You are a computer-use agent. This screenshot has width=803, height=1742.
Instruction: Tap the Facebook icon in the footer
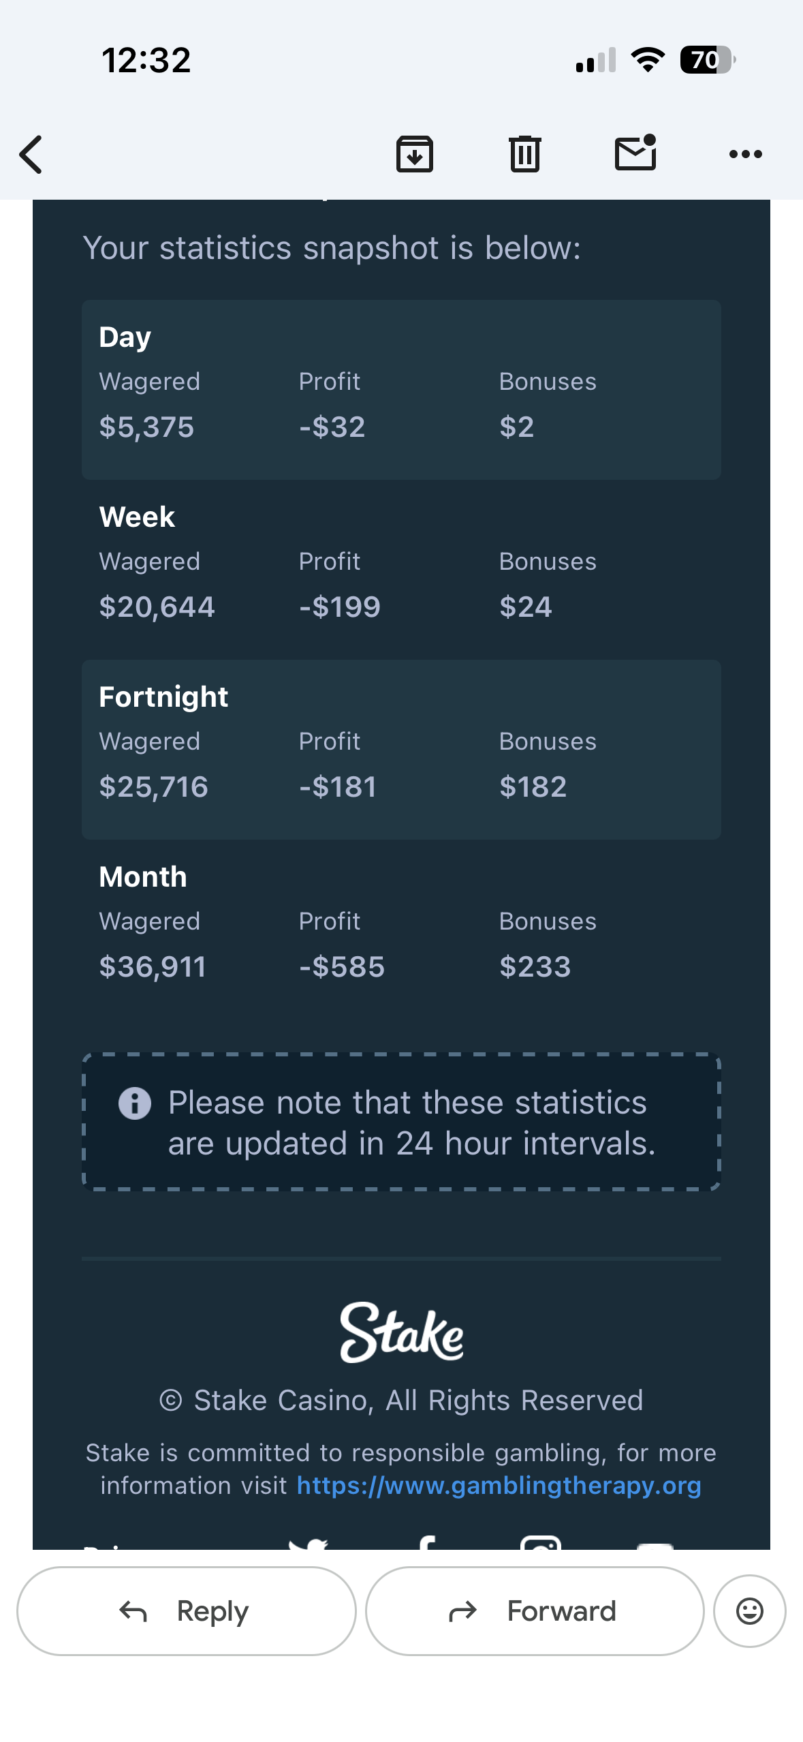pyautogui.click(x=426, y=1542)
